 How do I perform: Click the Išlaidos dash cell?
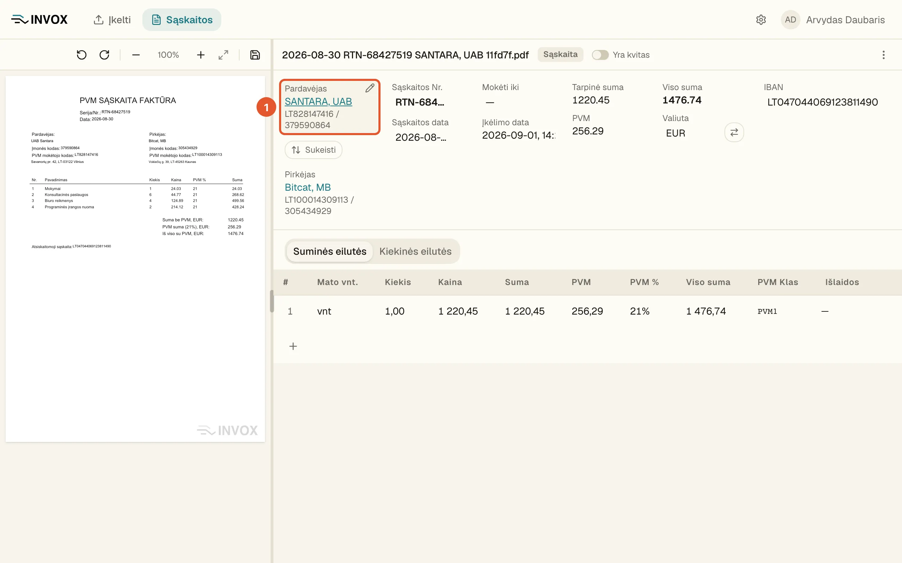(x=824, y=311)
